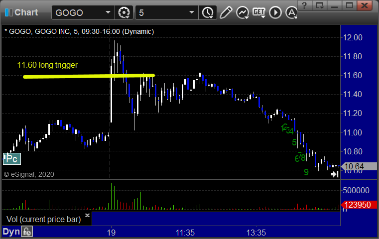379x239 pixels.
Task: Click the Vol (current price bar) label
Action: 43,219
